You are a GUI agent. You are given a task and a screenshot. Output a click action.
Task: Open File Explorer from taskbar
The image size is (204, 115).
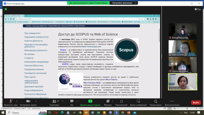click(86, 113)
